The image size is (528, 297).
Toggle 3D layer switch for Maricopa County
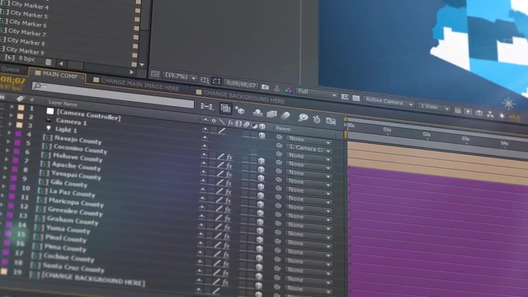260,222
